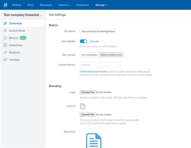This screenshot has width=191, height=148.
Task: Expand the Reports dropdown menu
Action: (x=64, y=5)
